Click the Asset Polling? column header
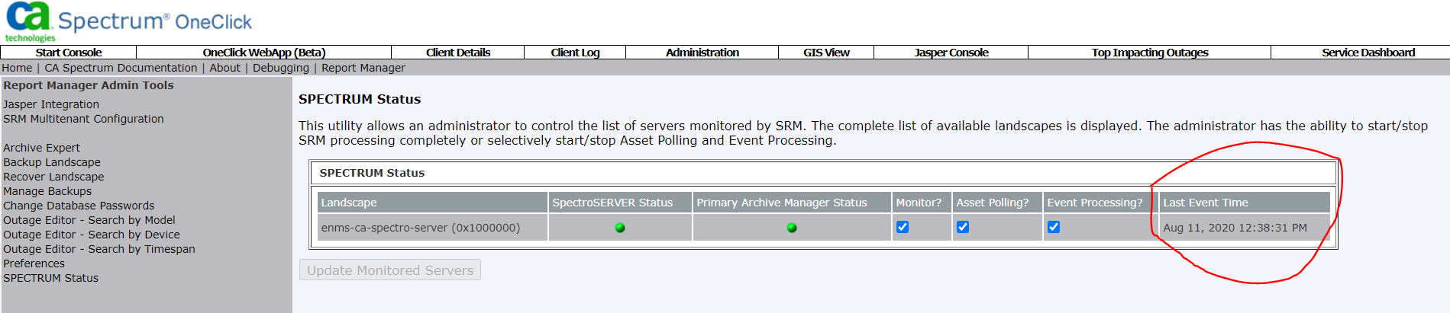1450x313 pixels. (x=997, y=203)
